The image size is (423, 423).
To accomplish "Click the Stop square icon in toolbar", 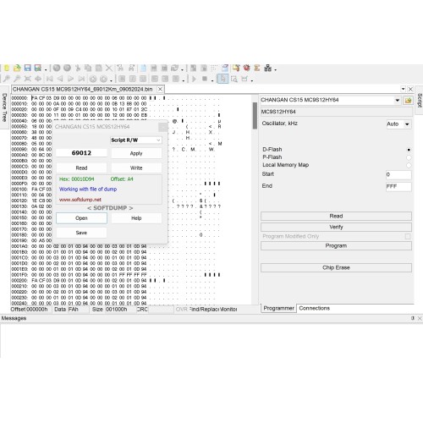I will pos(205,79).
